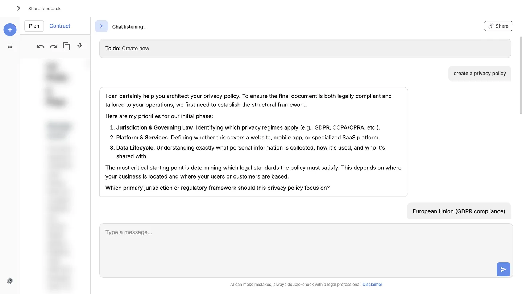This screenshot has height=294, width=522.
Task: Download the document
Action: pos(80,46)
